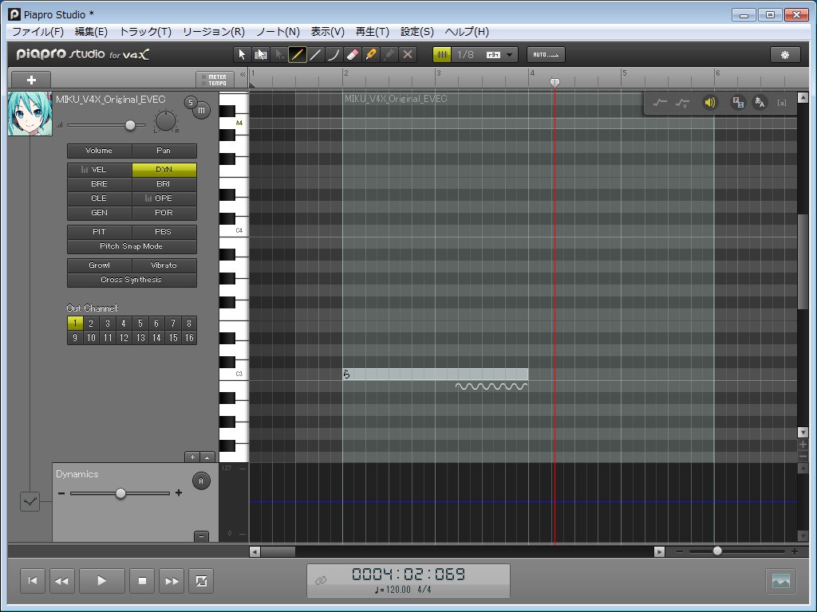This screenshot has height=612, width=817.
Task: Open the ヘルプ(H) menu
Action: point(467,32)
